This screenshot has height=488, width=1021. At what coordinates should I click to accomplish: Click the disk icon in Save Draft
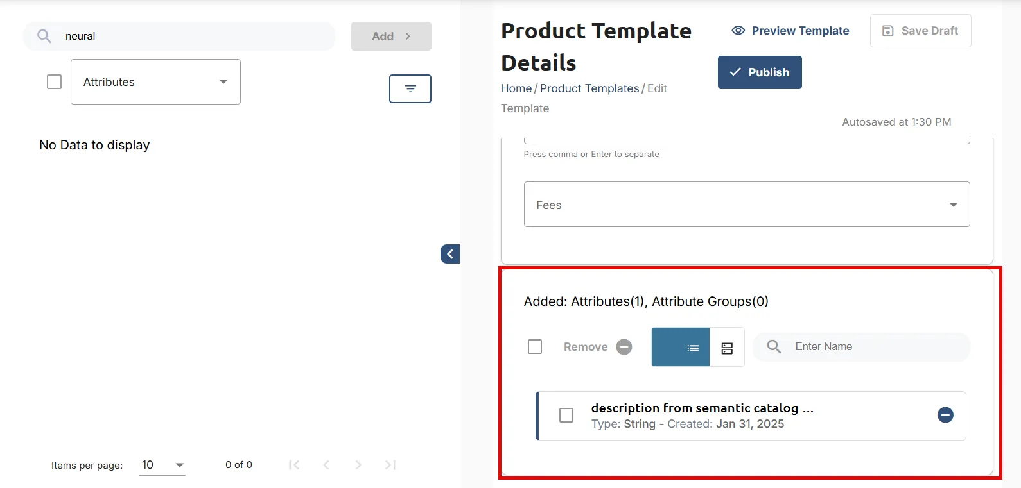point(888,31)
